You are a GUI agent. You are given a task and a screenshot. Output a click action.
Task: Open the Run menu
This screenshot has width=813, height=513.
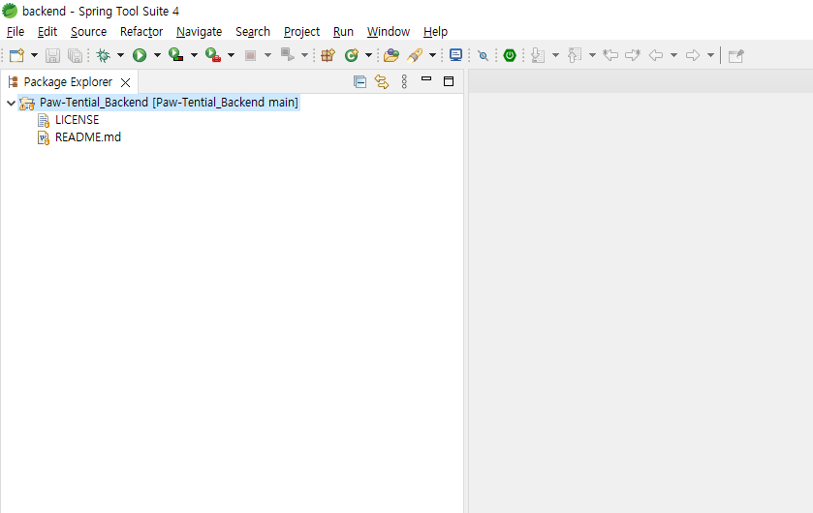(x=343, y=32)
